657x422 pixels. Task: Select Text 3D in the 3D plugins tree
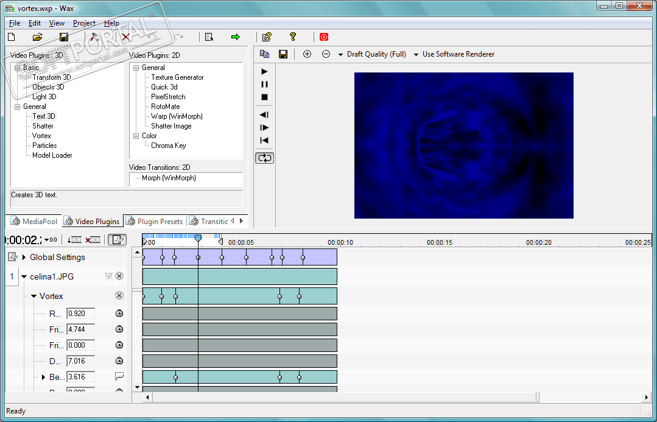click(43, 116)
